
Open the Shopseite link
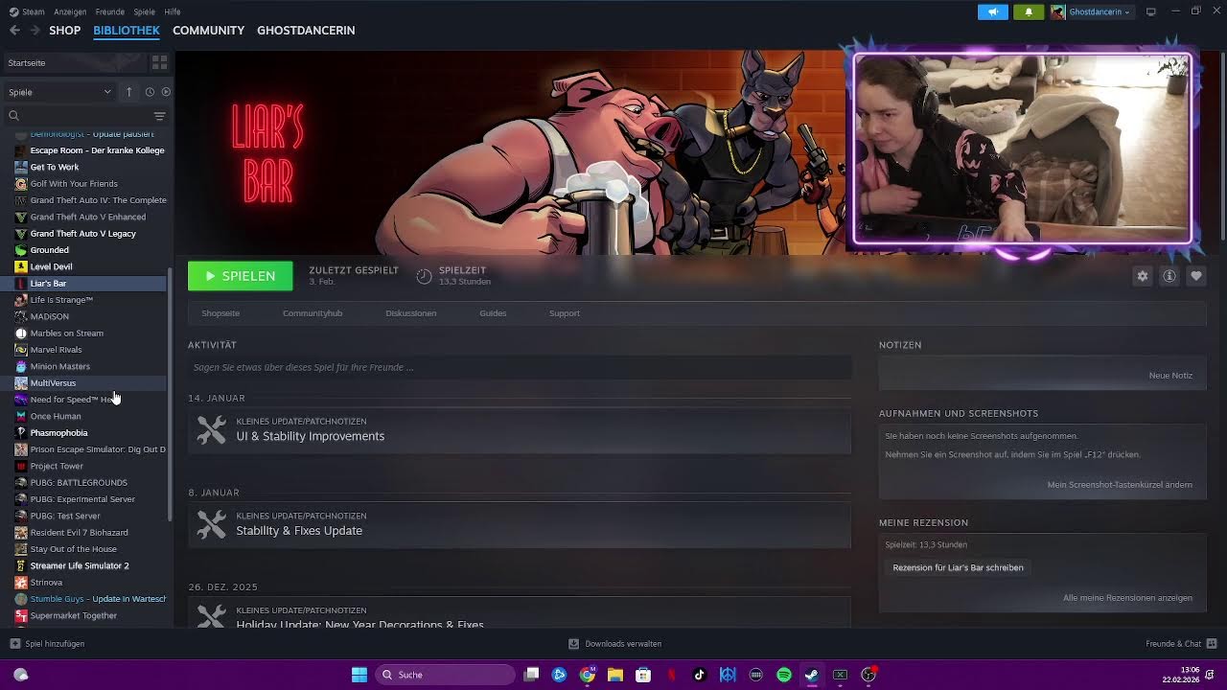tap(220, 313)
